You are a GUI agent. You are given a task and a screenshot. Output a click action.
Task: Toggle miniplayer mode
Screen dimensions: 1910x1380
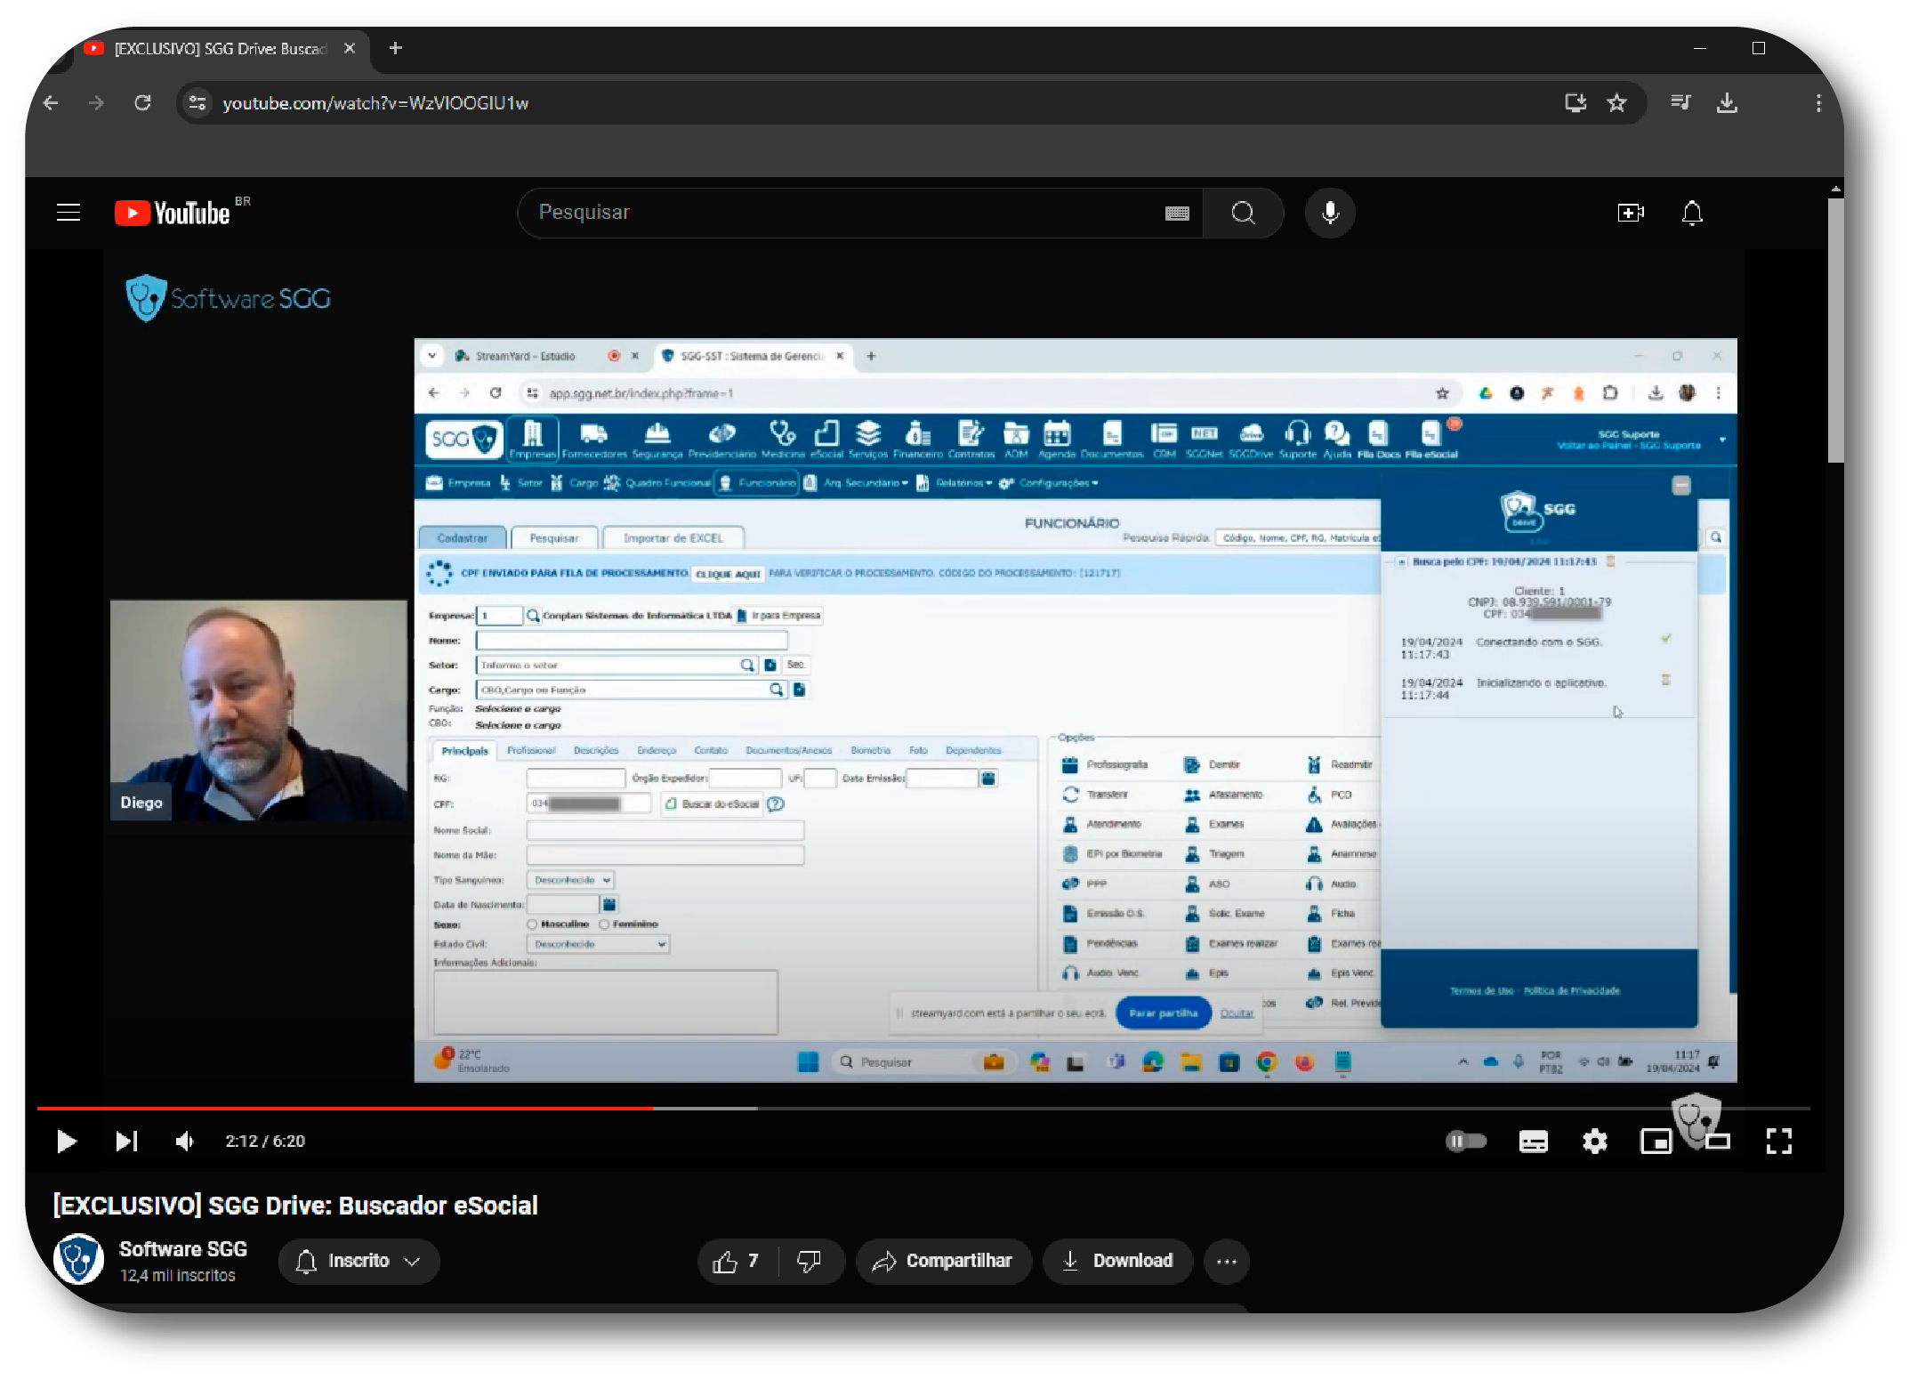pos(1656,1142)
